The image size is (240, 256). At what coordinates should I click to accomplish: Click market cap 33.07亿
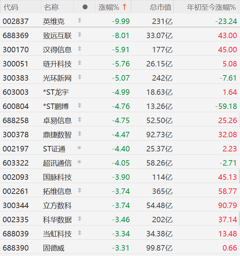coord(159,36)
